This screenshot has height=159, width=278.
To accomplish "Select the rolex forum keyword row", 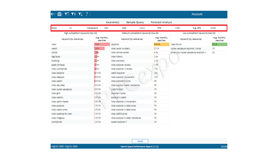I will (191, 45).
